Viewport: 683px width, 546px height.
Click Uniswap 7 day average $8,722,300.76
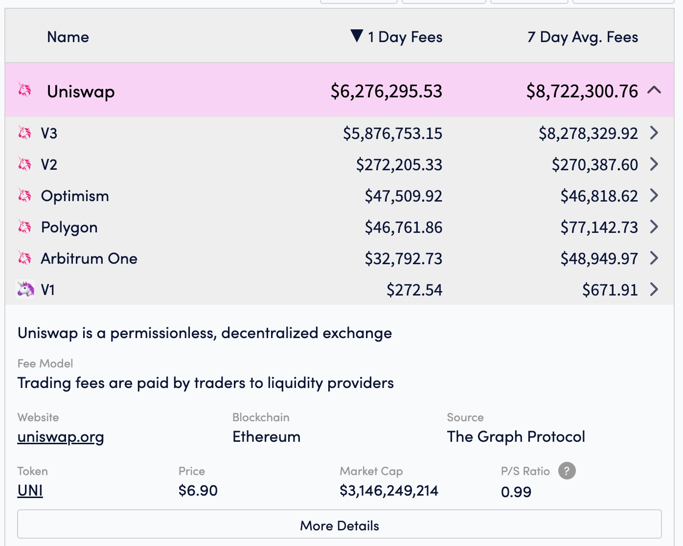coord(582,91)
